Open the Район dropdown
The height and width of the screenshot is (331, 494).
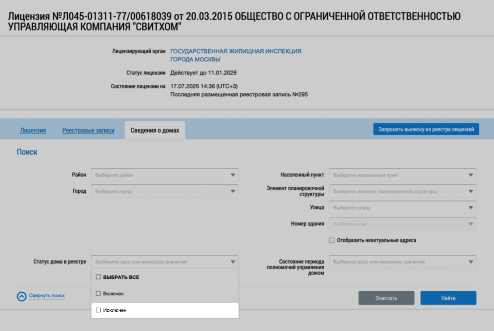(x=164, y=175)
